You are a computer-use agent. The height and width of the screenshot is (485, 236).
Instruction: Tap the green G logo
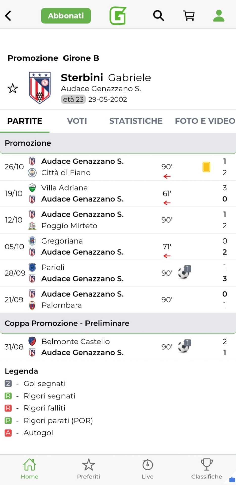tap(118, 16)
